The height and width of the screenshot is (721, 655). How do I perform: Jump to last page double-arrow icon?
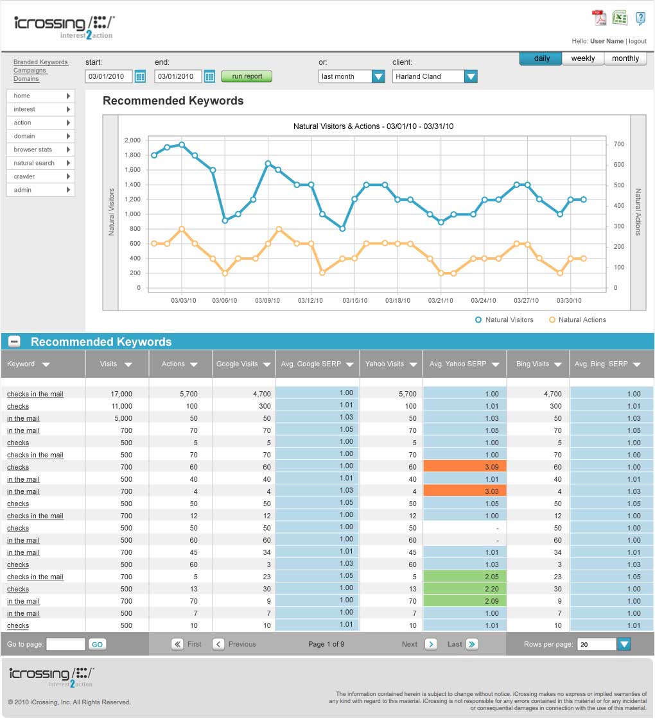click(x=472, y=644)
